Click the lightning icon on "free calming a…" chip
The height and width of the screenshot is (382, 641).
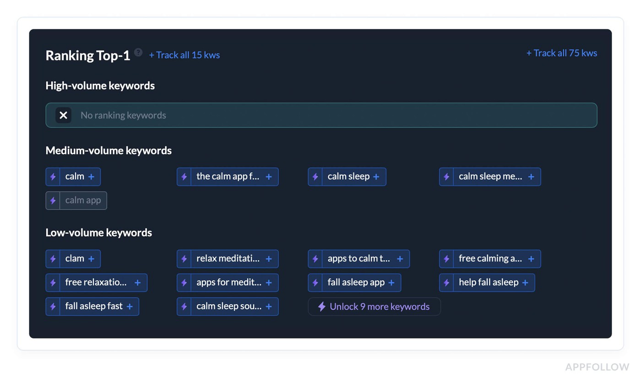tap(446, 259)
